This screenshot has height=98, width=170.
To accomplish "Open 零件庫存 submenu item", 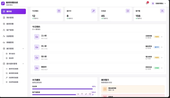I will coord(12,54).
